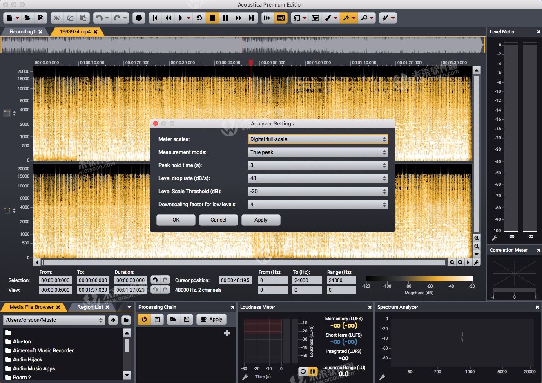Open the Region List tab
542x383 pixels.
[90, 307]
